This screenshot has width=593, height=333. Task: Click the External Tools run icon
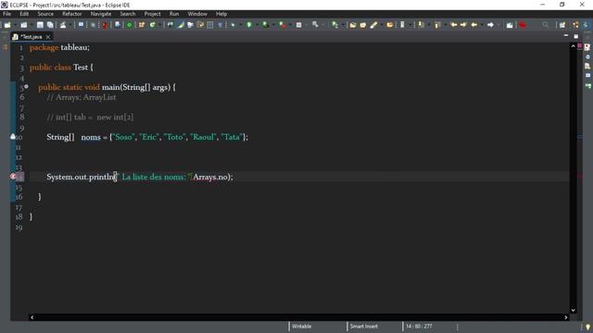click(283, 25)
